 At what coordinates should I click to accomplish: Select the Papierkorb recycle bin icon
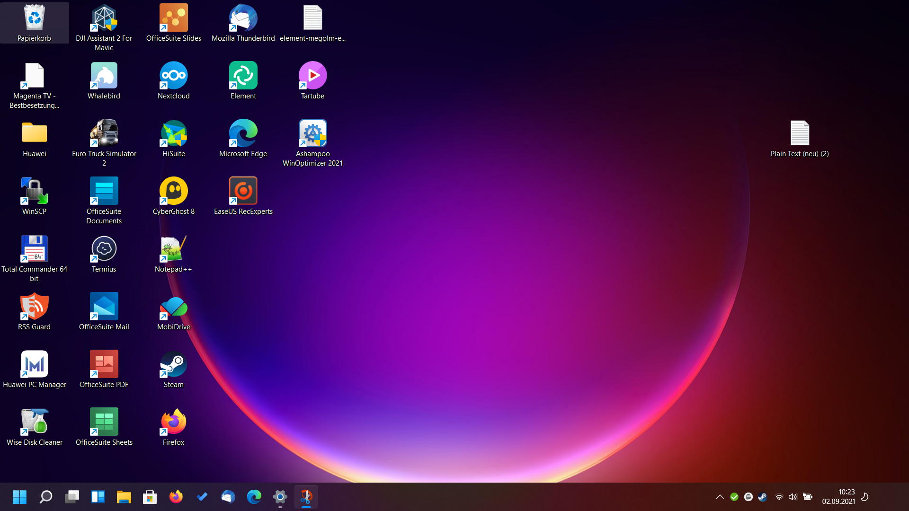(34, 23)
